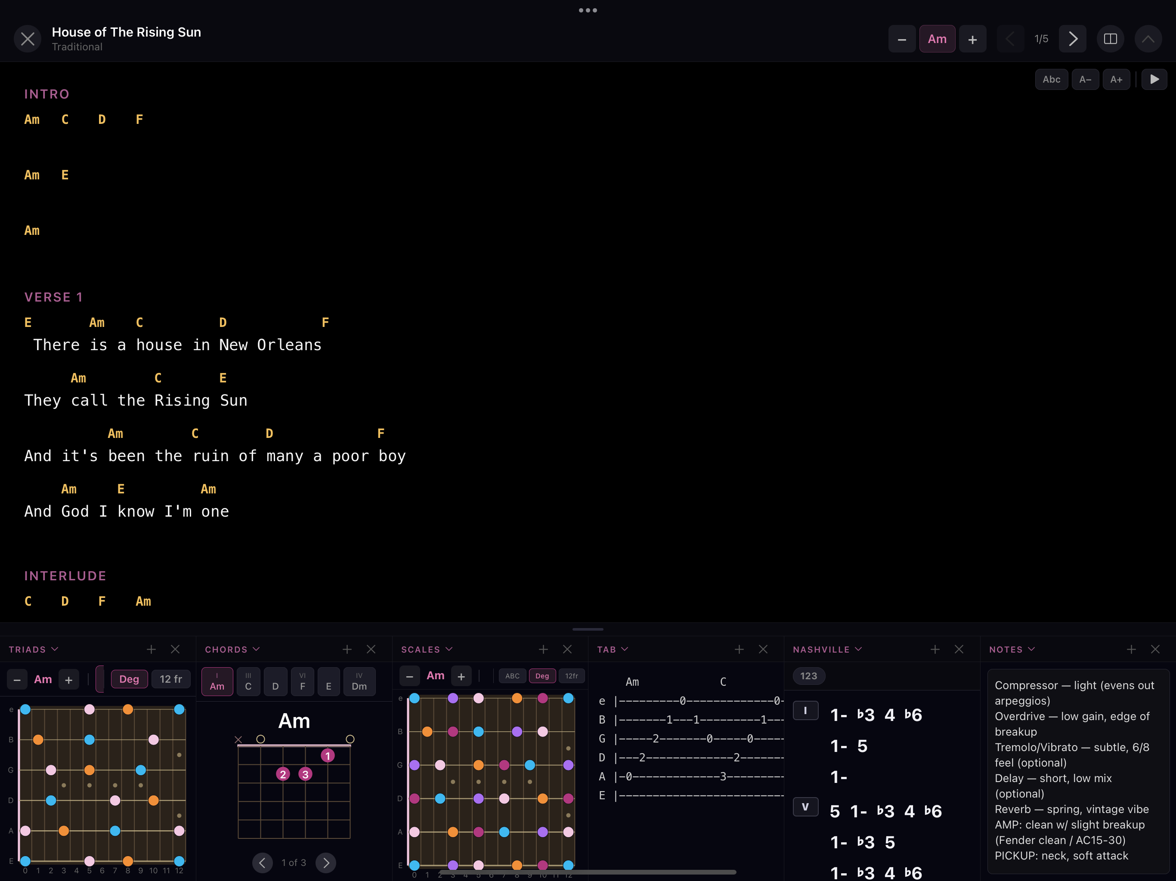Close the House of The Rising Sun song
Screen dimensions: 1176x881
[28, 39]
